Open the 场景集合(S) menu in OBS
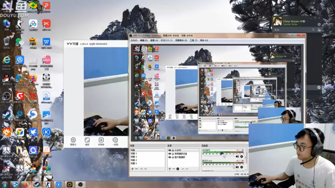The height and width of the screenshot is (188, 335). pos(181,40)
